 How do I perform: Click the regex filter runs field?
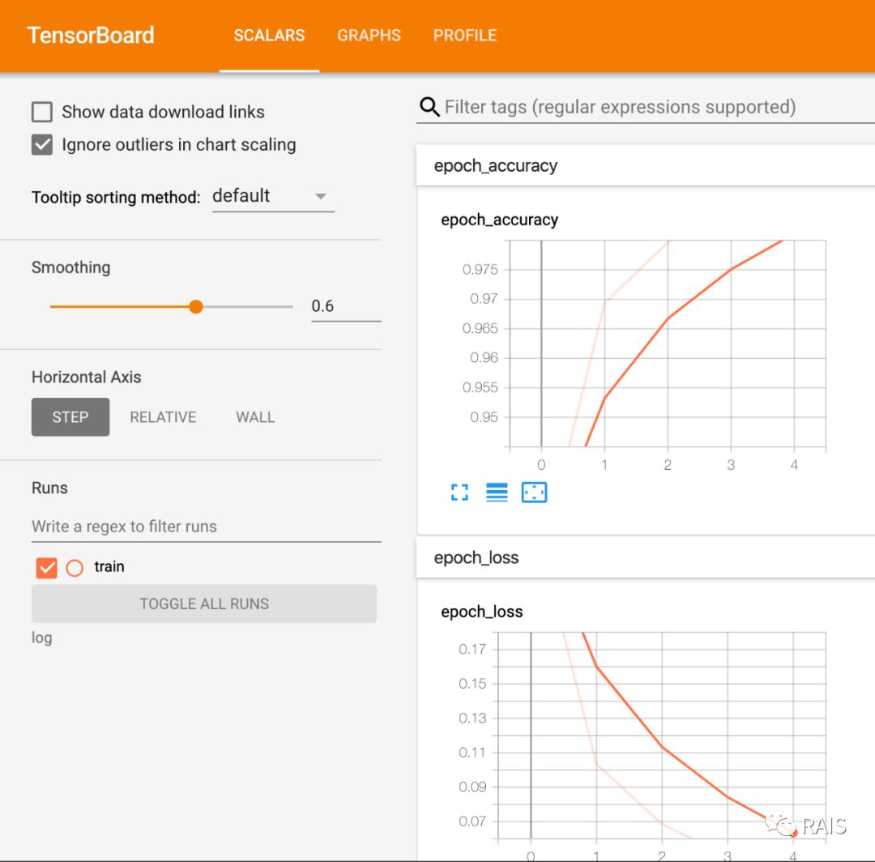point(206,526)
